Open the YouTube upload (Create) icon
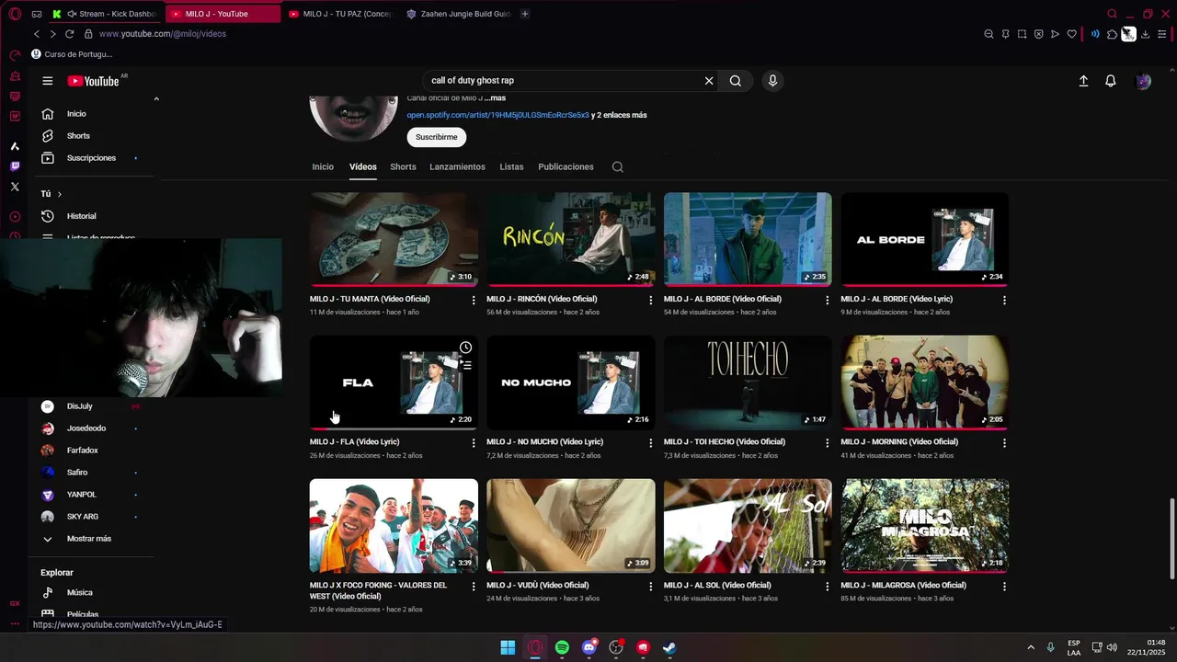The image size is (1177, 662). tap(1083, 81)
